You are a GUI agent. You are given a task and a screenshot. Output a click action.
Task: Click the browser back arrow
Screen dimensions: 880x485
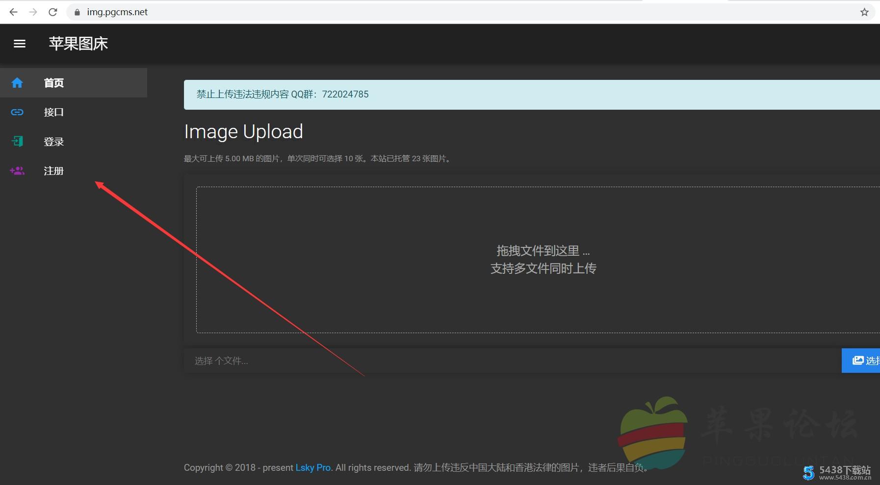pyautogui.click(x=13, y=12)
